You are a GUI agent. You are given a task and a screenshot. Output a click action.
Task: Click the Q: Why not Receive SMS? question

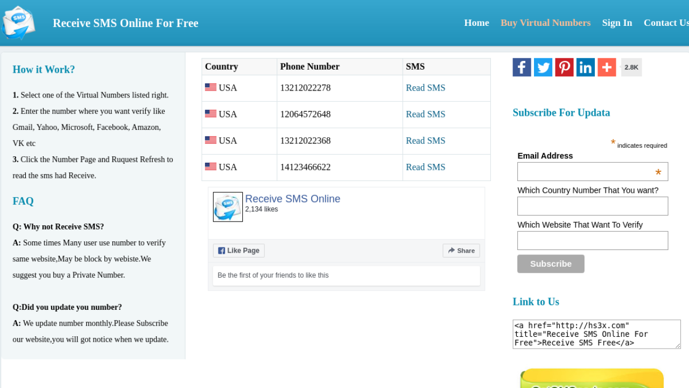point(58,227)
